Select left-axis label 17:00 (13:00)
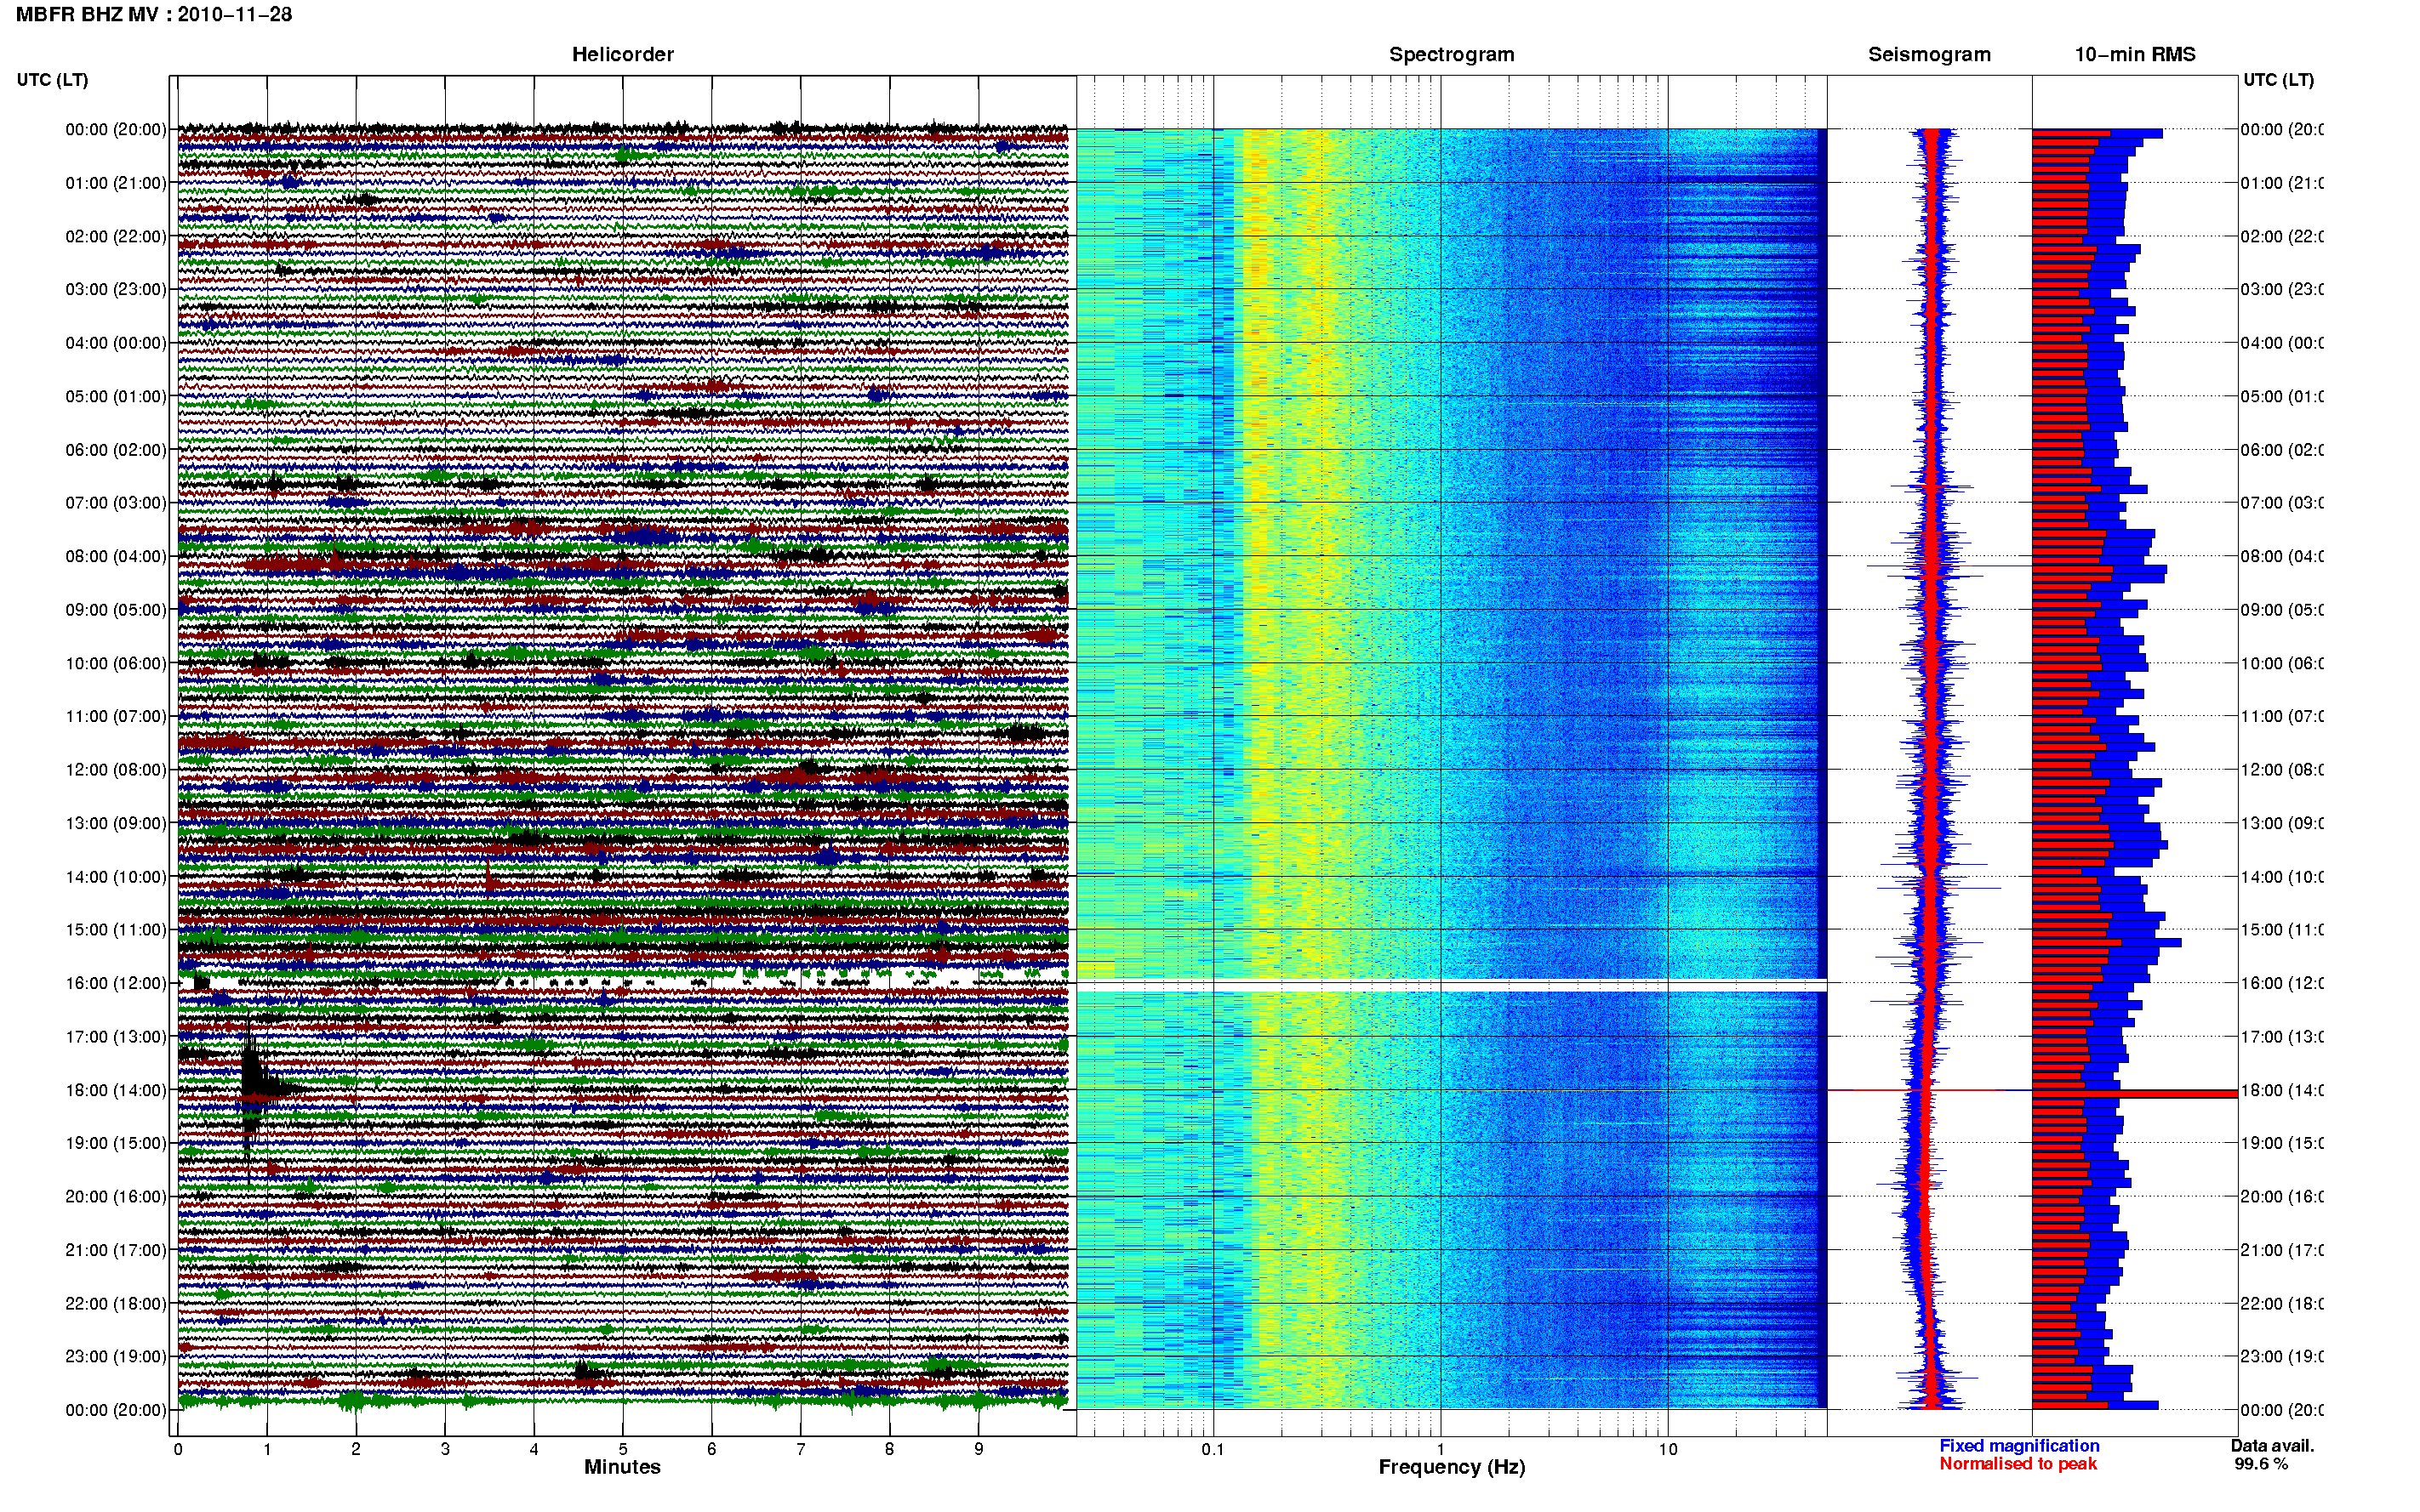Viewport: 2420px width, 1512px height. 116,1036
